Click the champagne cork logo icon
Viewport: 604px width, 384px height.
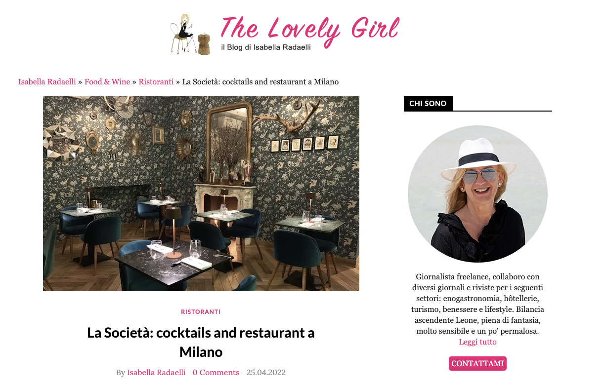204,44
